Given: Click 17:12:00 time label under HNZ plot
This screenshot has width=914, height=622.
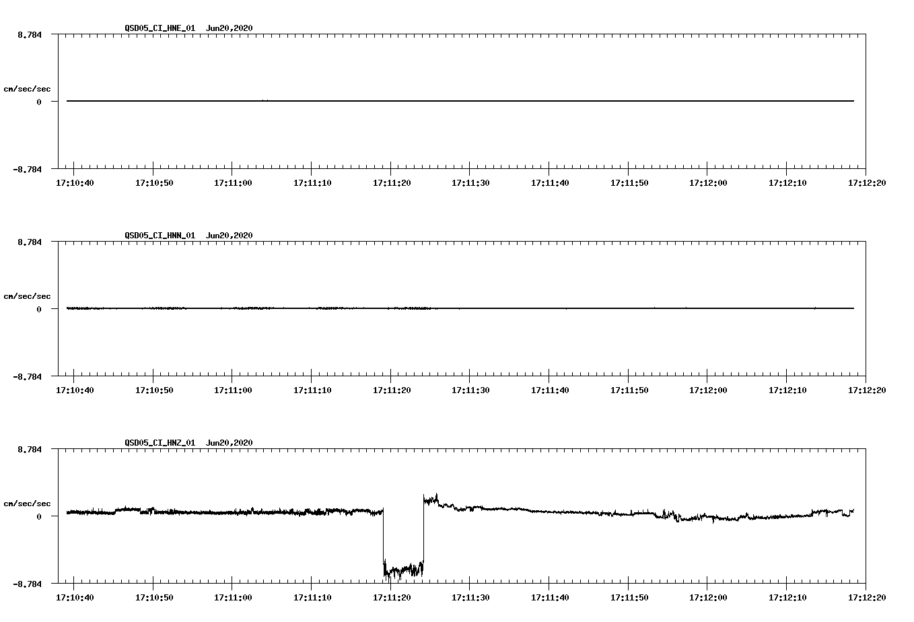Looking at the screenshot, I should 708,597.
